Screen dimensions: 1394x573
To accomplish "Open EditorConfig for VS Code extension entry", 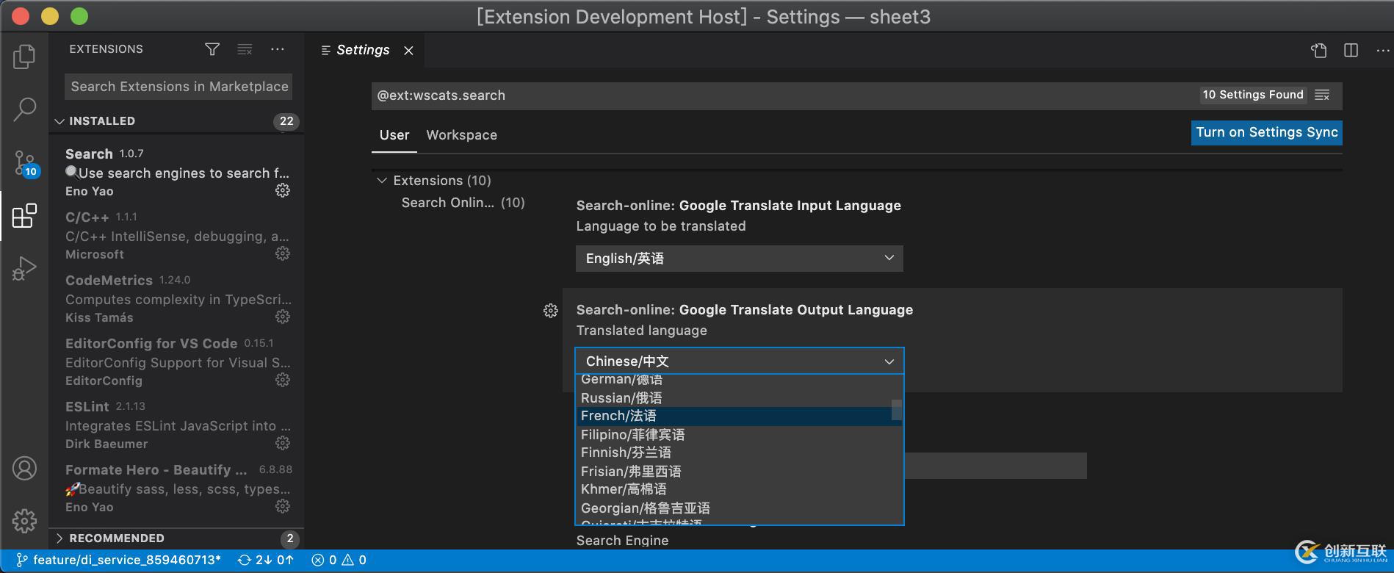I will coord(177,361).
